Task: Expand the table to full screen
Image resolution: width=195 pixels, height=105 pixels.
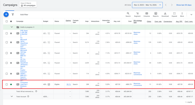Action: (174, 15)
